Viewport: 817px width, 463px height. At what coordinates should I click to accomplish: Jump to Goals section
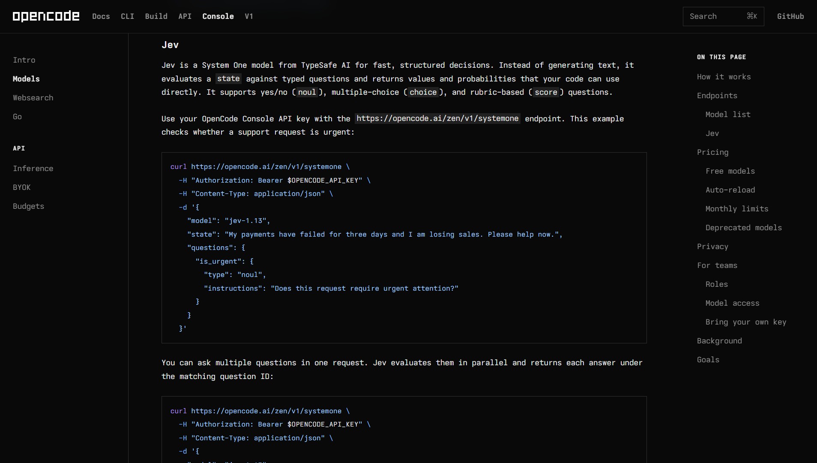(708, 360)
